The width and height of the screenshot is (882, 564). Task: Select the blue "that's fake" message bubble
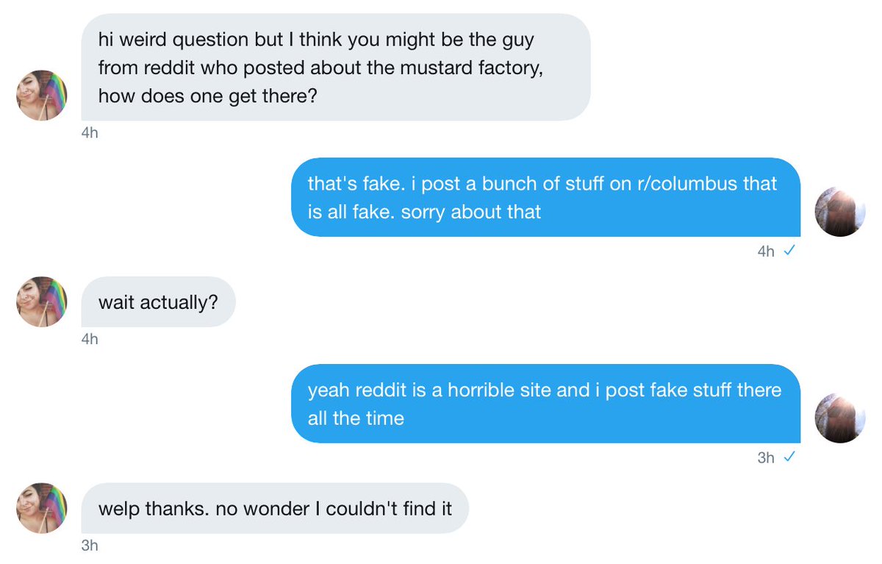[545, 197]
